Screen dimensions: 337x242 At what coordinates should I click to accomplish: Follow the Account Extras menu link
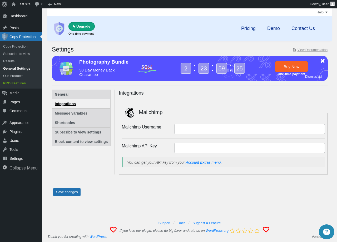204,162
